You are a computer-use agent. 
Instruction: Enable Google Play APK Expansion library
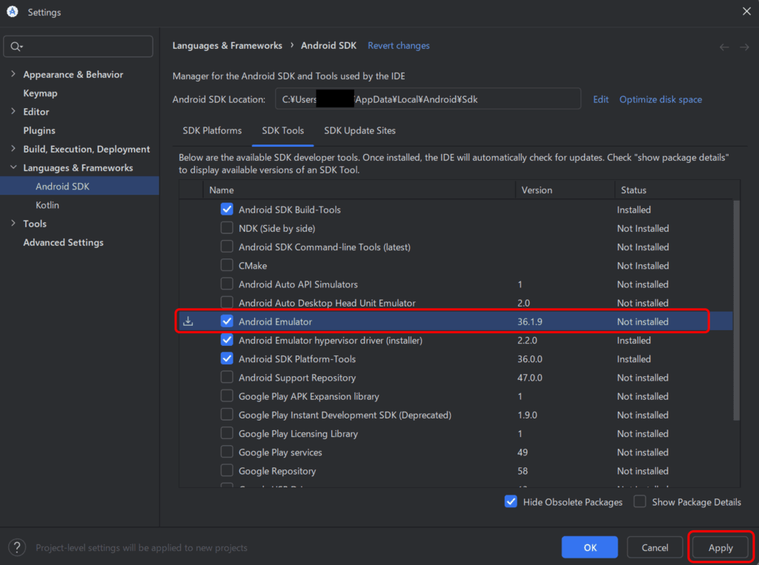pos(227,395)
